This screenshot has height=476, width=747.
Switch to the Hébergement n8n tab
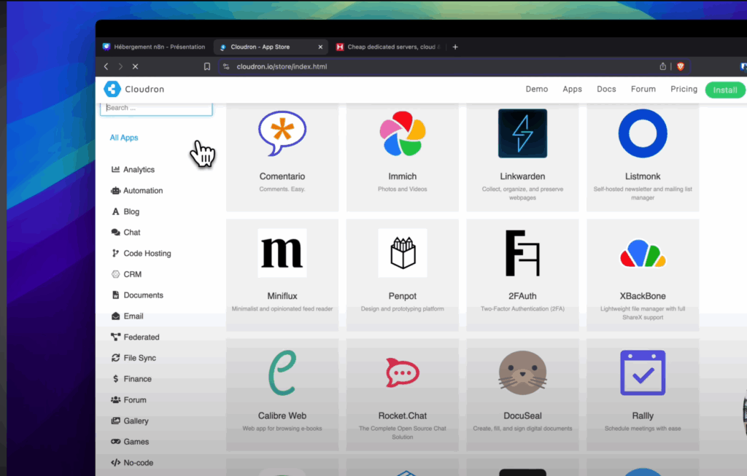(154, 47)
